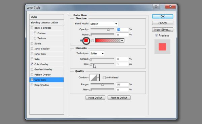Open the Contour picker thumbnail

93,78
